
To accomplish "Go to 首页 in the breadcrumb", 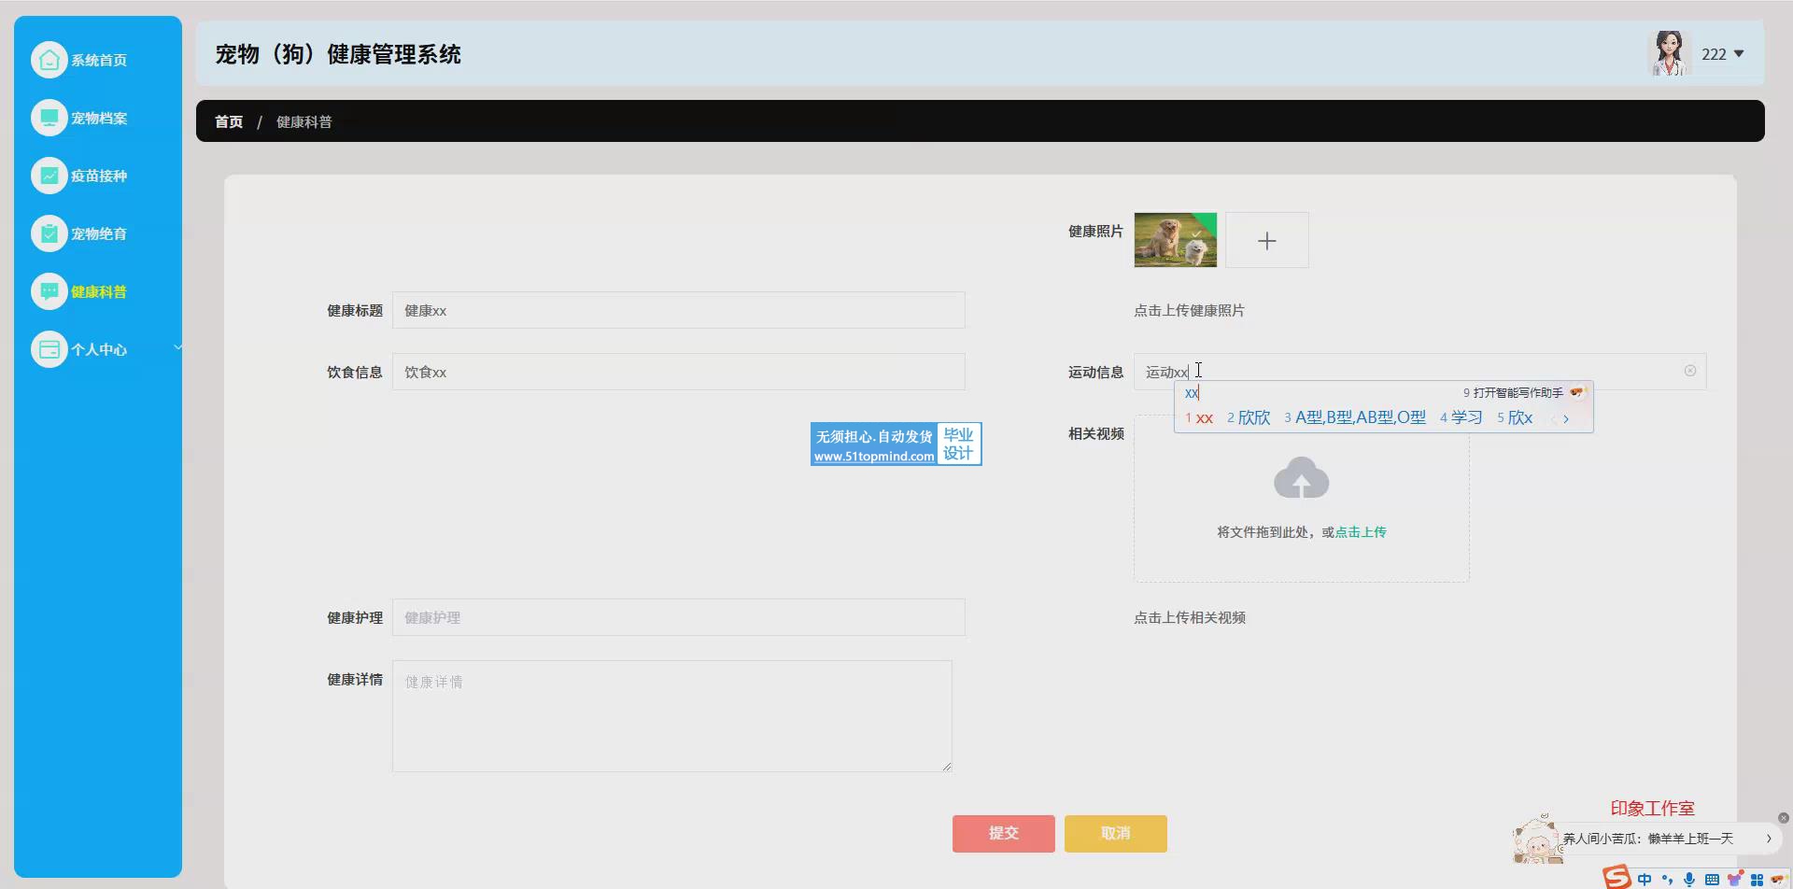I will (229, 121).
